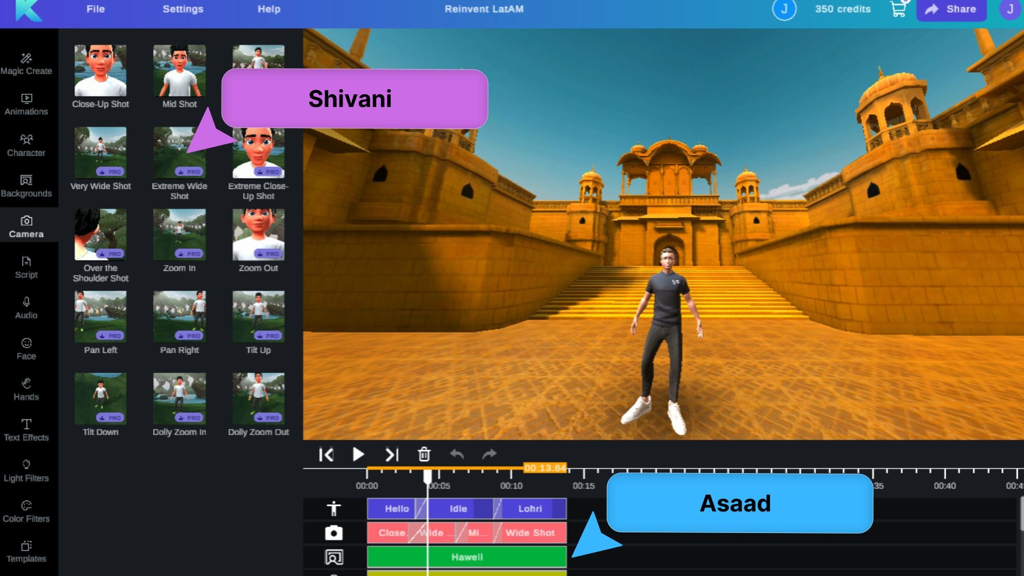This screenshot has height=576, width=1024.
Task: Open the Light Filters panel
Action: [26, 470]
